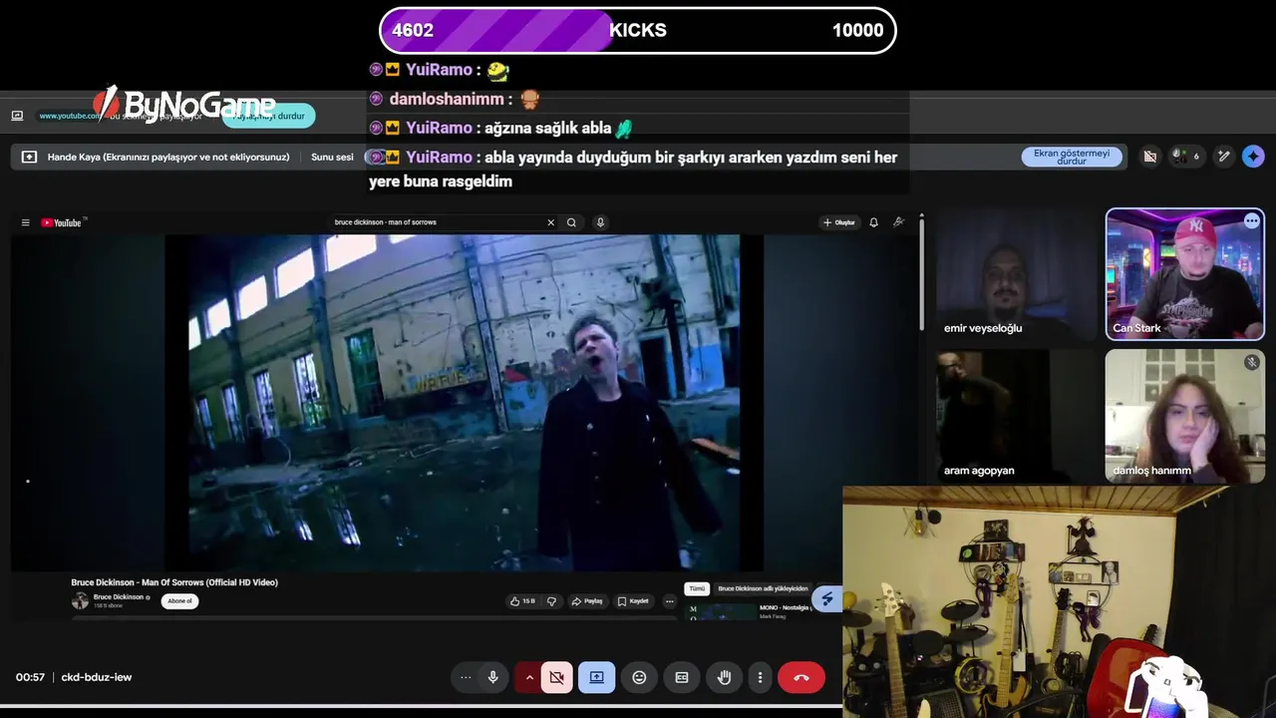Screen dimensions: 1276x718
Task: Select aram agopyan video tile
Action: 1015,416
